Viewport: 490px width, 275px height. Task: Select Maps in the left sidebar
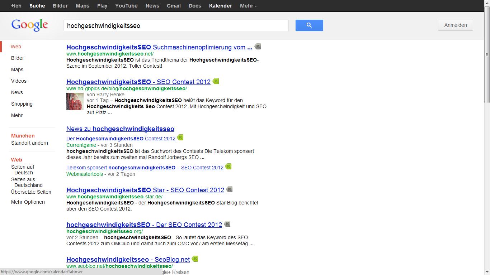click(x=17, y=69)
